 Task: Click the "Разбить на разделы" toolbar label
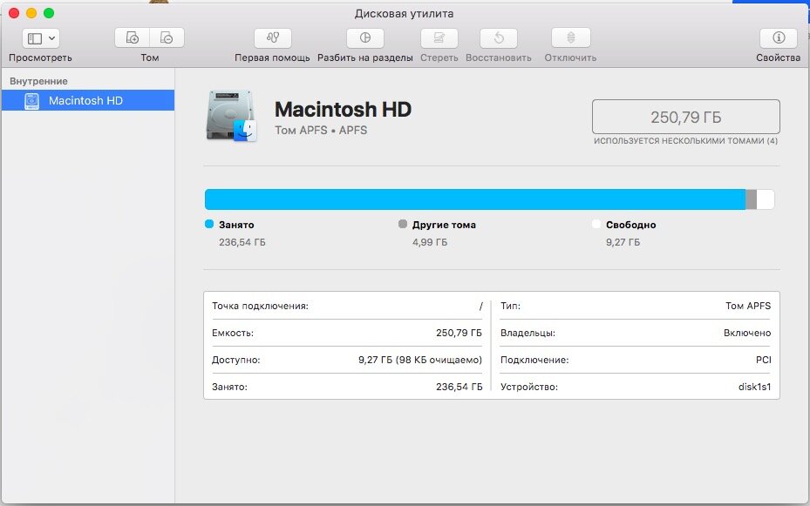[x=365, y=57]
